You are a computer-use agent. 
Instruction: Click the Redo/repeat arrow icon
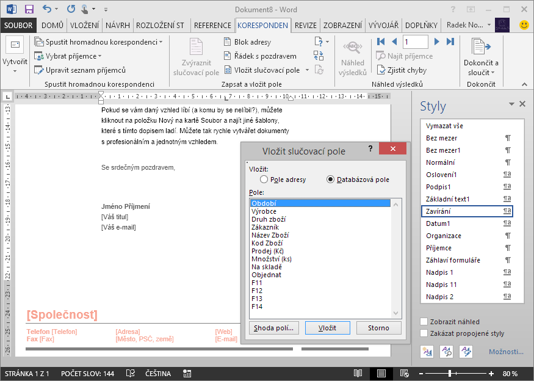click(x=71, y=9)
